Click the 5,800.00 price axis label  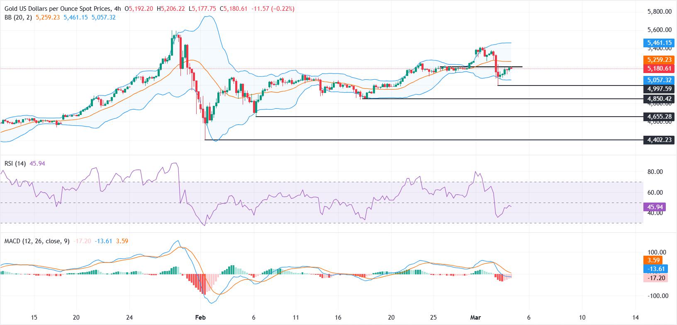coord(659,12)
